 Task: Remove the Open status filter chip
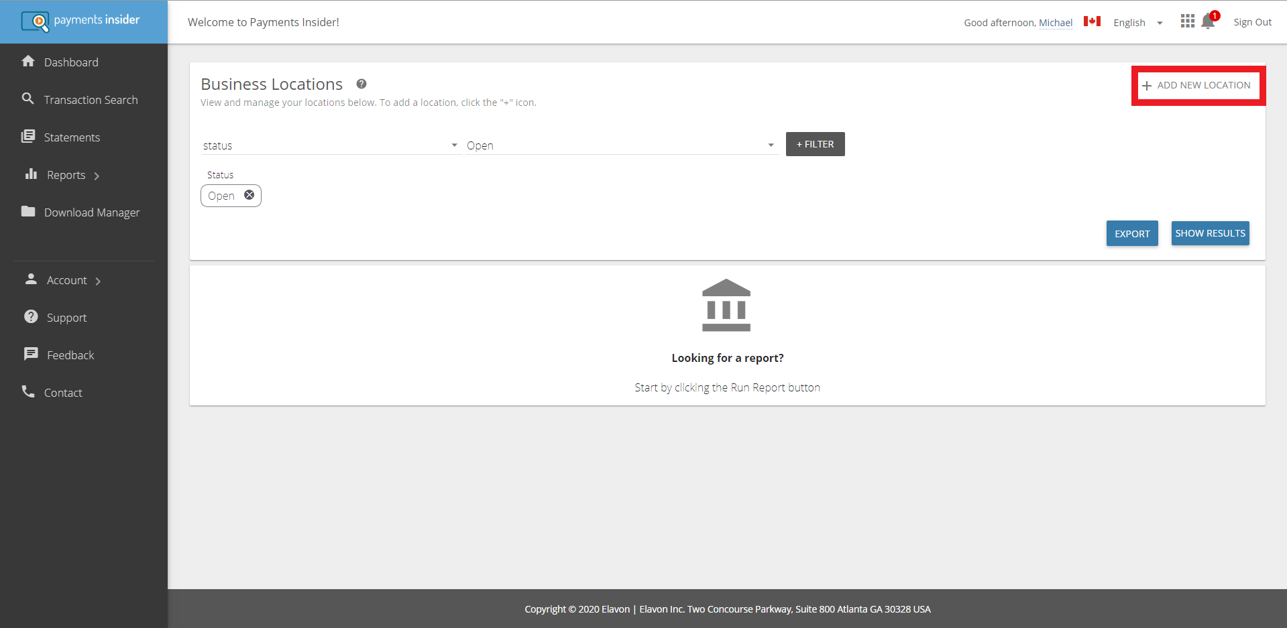pos(249,195)
